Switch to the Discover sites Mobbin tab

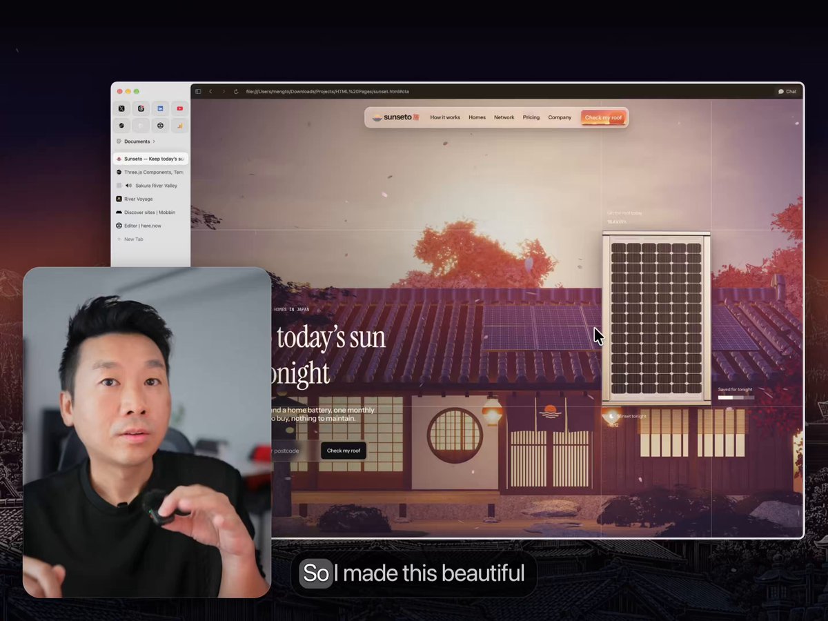point(150,213)
